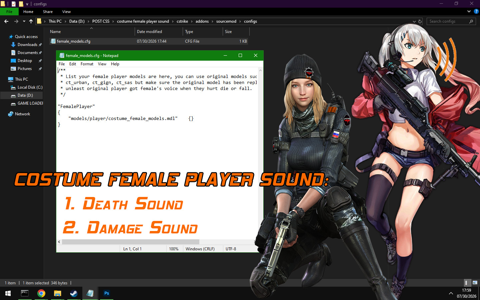Viewport: 480px width, 300px height.
Task: Open Explorer Help question mark icon
Action: [x=476, y=11]
